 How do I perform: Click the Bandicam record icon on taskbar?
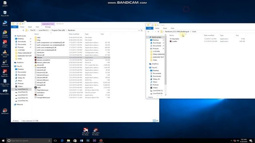(x=101, y=141)
